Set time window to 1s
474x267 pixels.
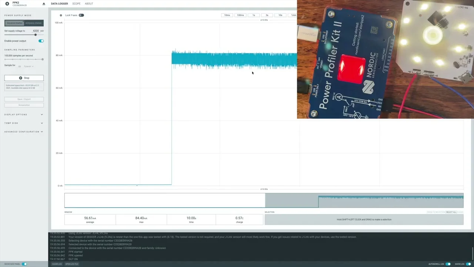coord(254,15)
